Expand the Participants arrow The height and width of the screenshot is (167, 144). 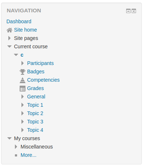click(23, 63)
